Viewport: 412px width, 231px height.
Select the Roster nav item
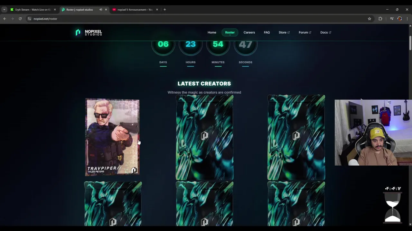[x=230, y=32]
